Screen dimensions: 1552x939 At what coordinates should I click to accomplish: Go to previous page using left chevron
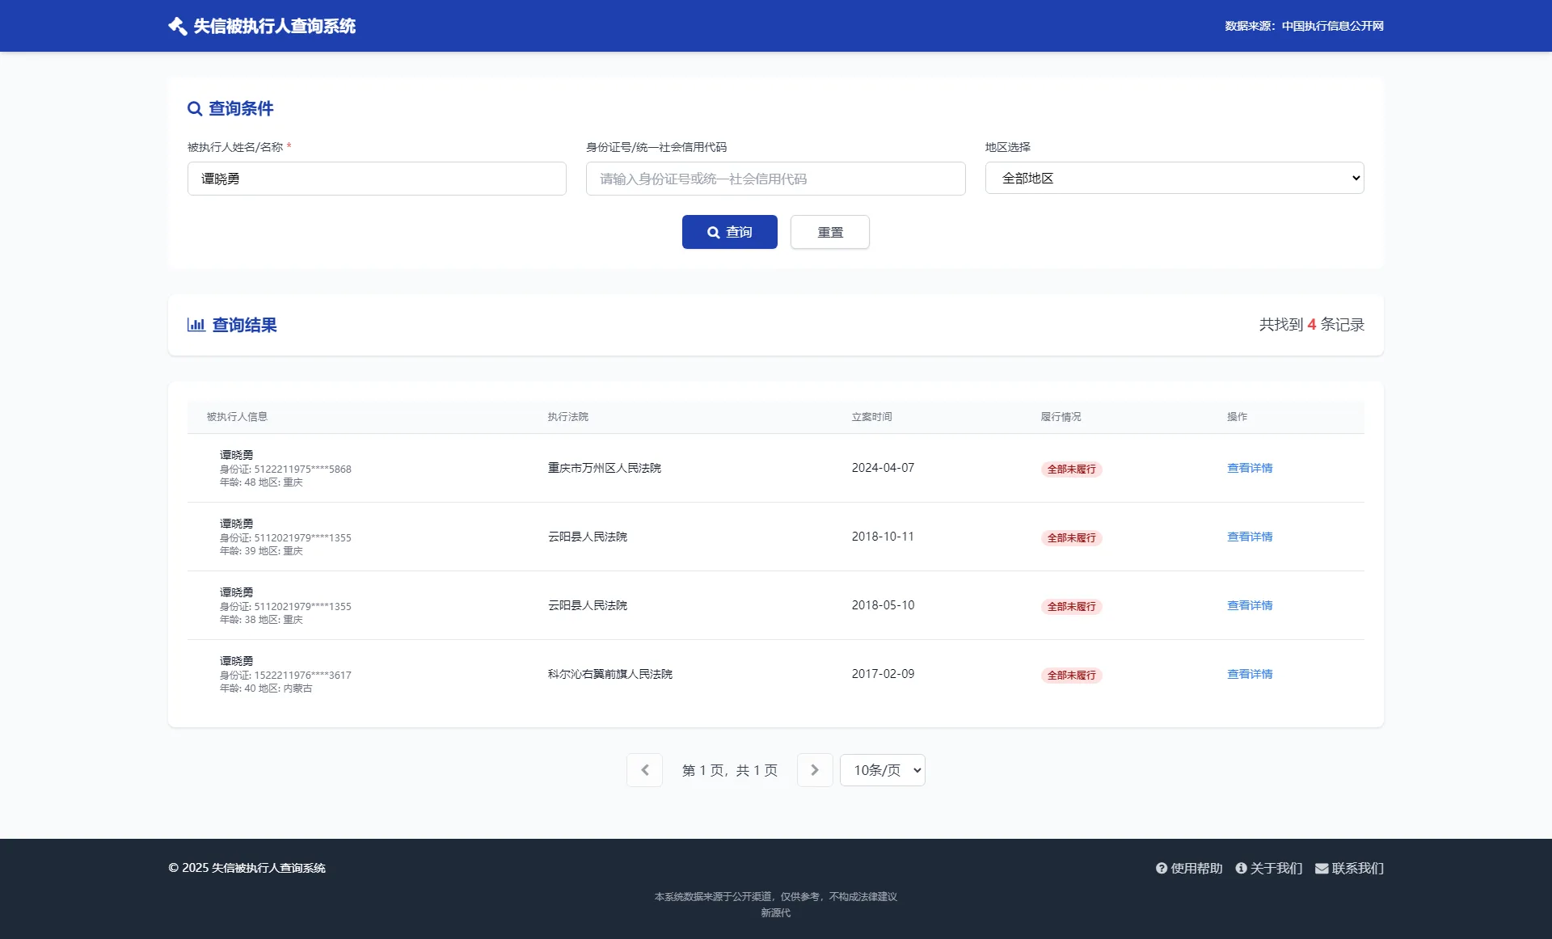(644, 770)
